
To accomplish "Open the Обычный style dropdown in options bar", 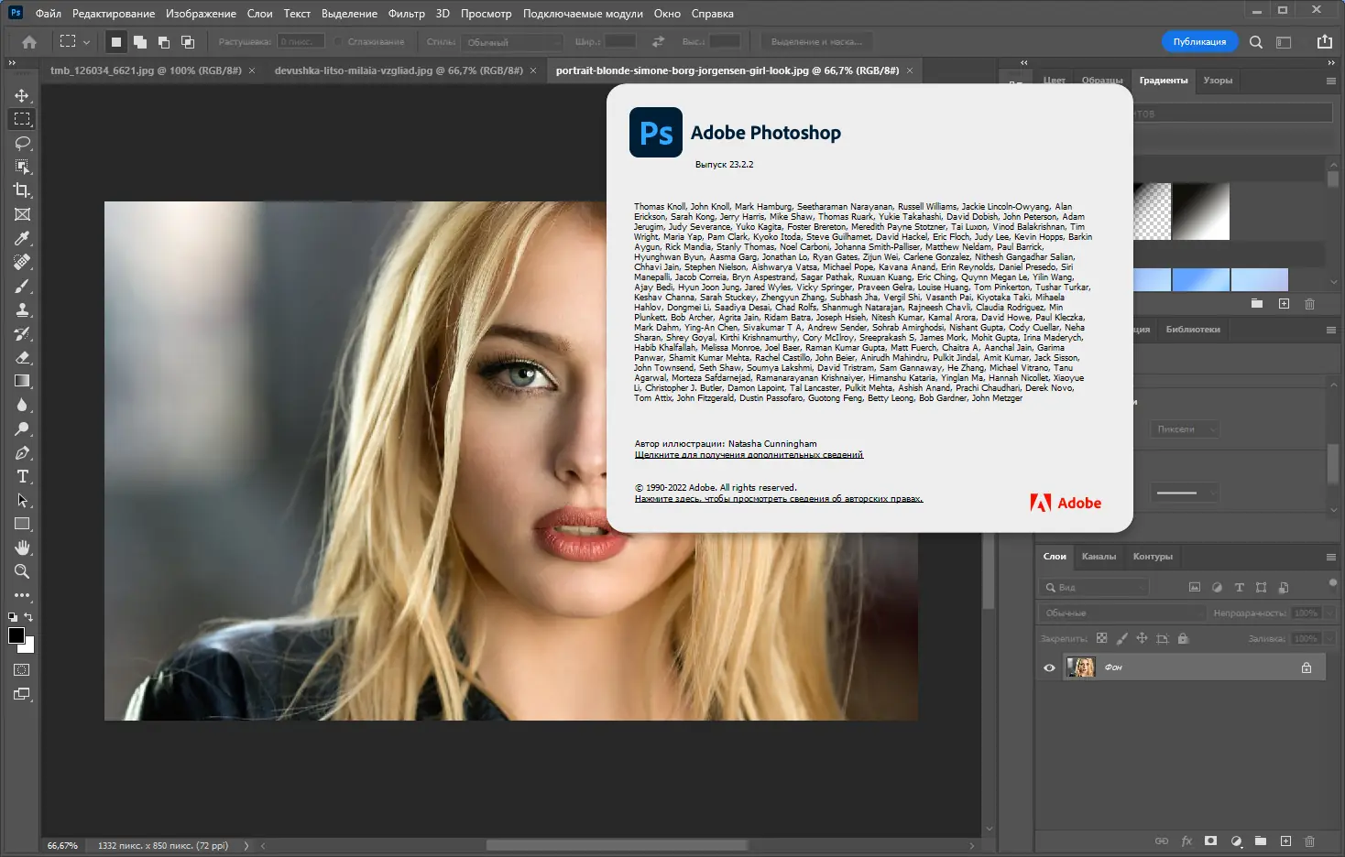I will pos(510,41).
